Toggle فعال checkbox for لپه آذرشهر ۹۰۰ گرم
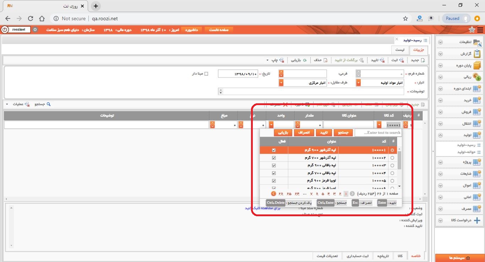The height and width of the screenshot is (262, 485). (x=274, y=150)
